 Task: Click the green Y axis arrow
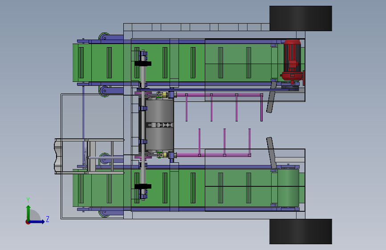tap(28, 213)
